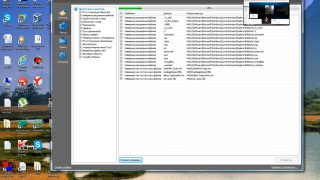The width and height of the screenshot is (320, 180).
Task: Open the Новый текстовый document desktop icon
Action: pos(7,105)
